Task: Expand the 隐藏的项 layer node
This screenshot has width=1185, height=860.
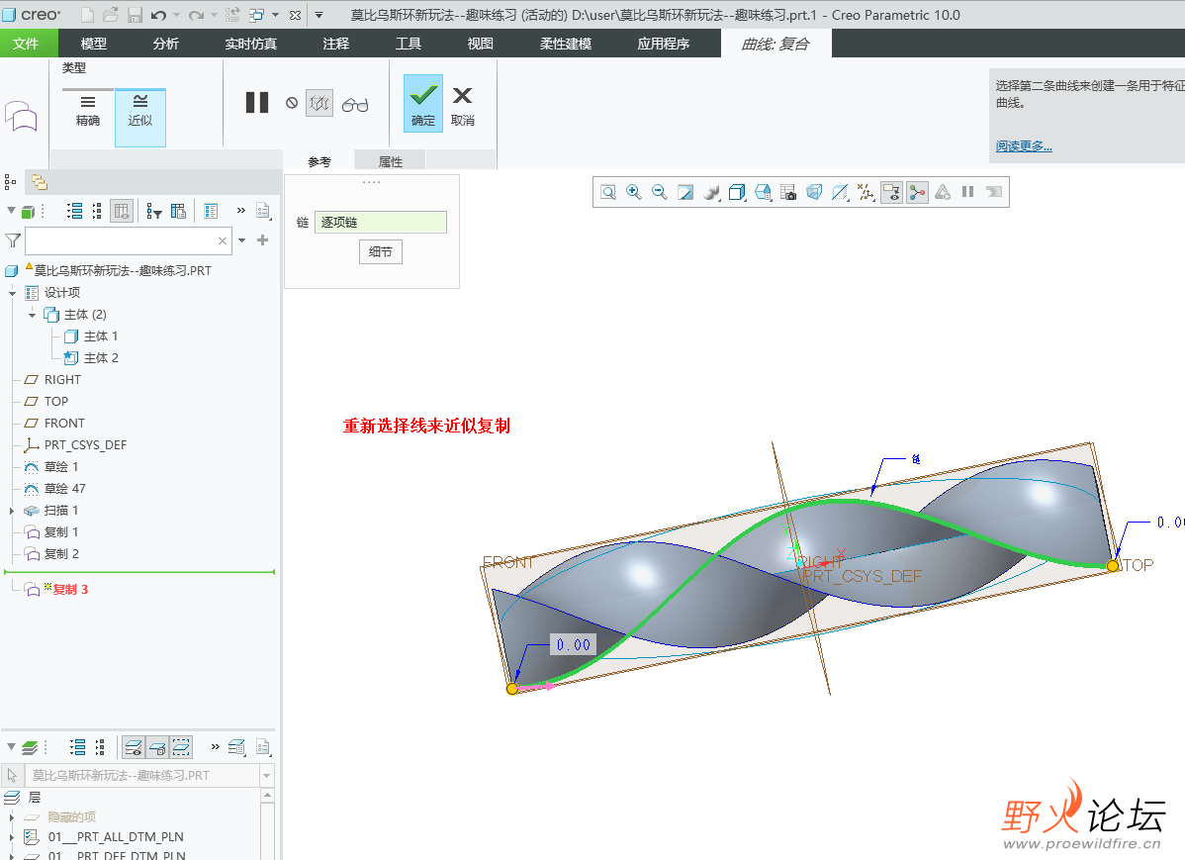Action: point(11,816)
